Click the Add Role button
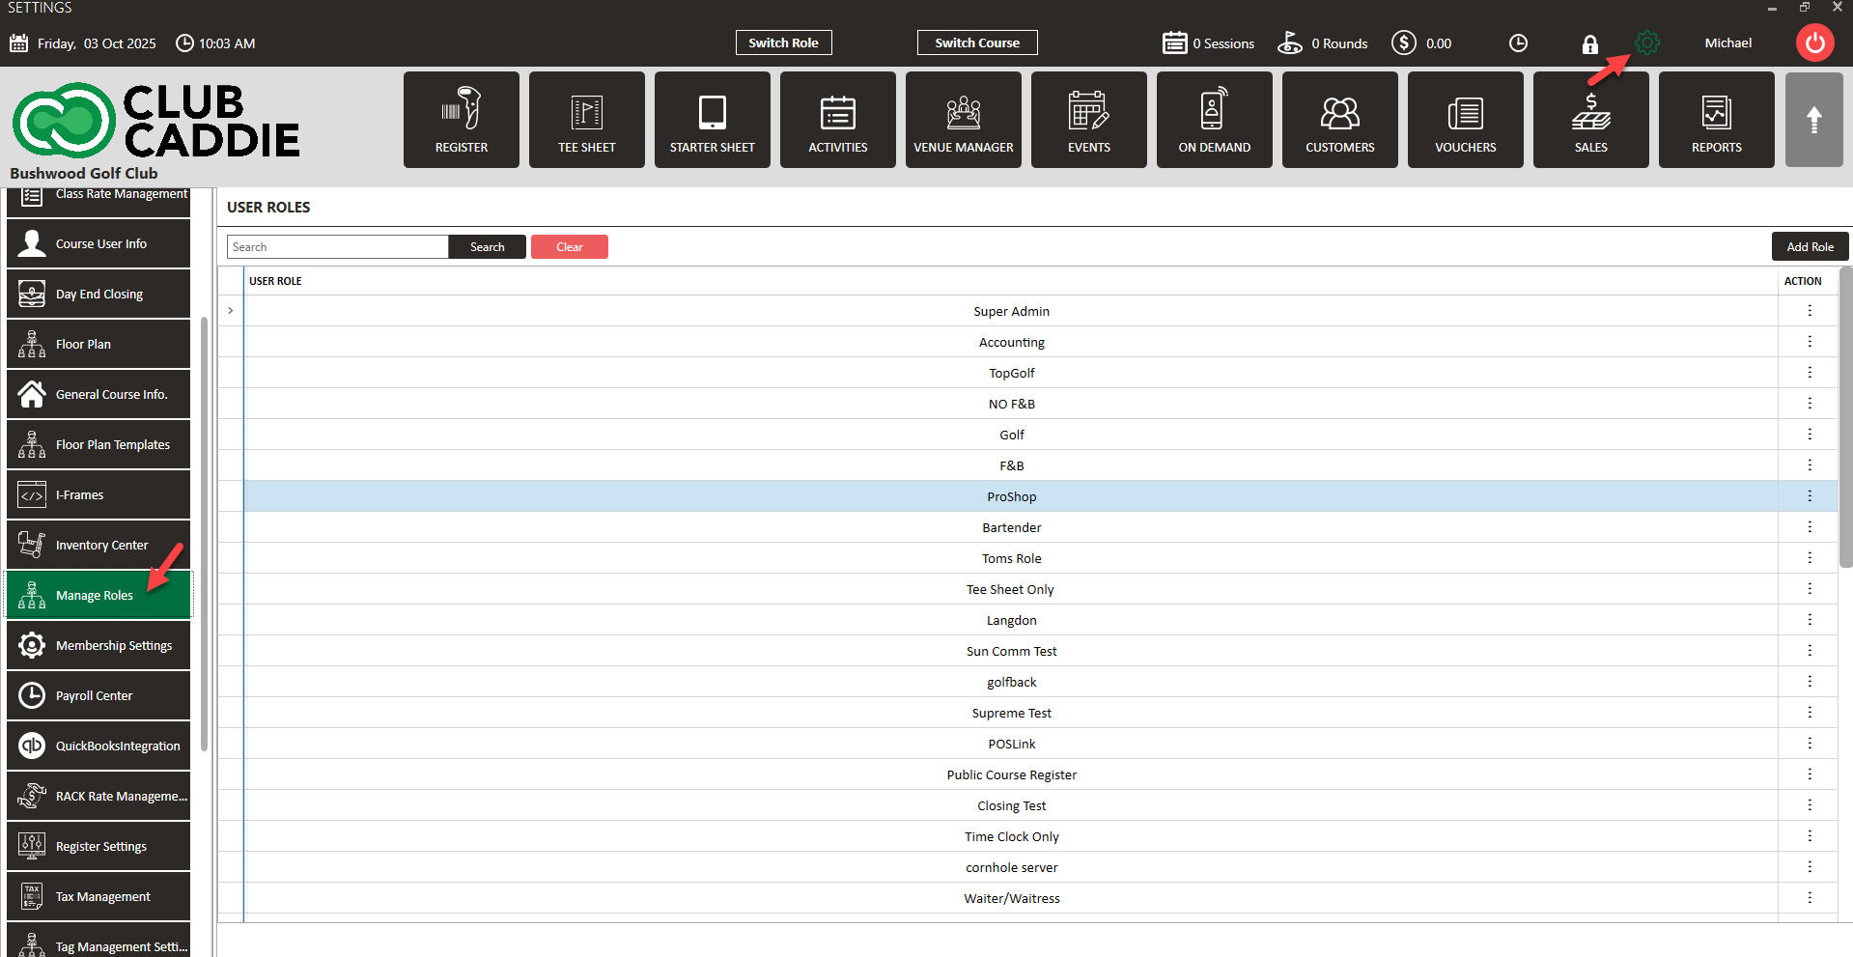This screenshot has height=957, width=1853. click(x=1809, y=247)
